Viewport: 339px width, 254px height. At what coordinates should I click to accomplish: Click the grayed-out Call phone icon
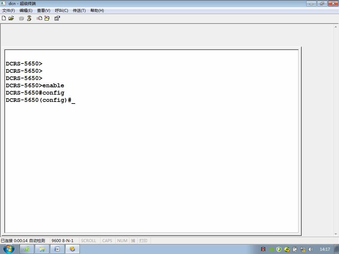[21, 19]
